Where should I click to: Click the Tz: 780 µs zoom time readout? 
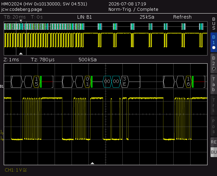pyautogui.click(x=43, y=60)
